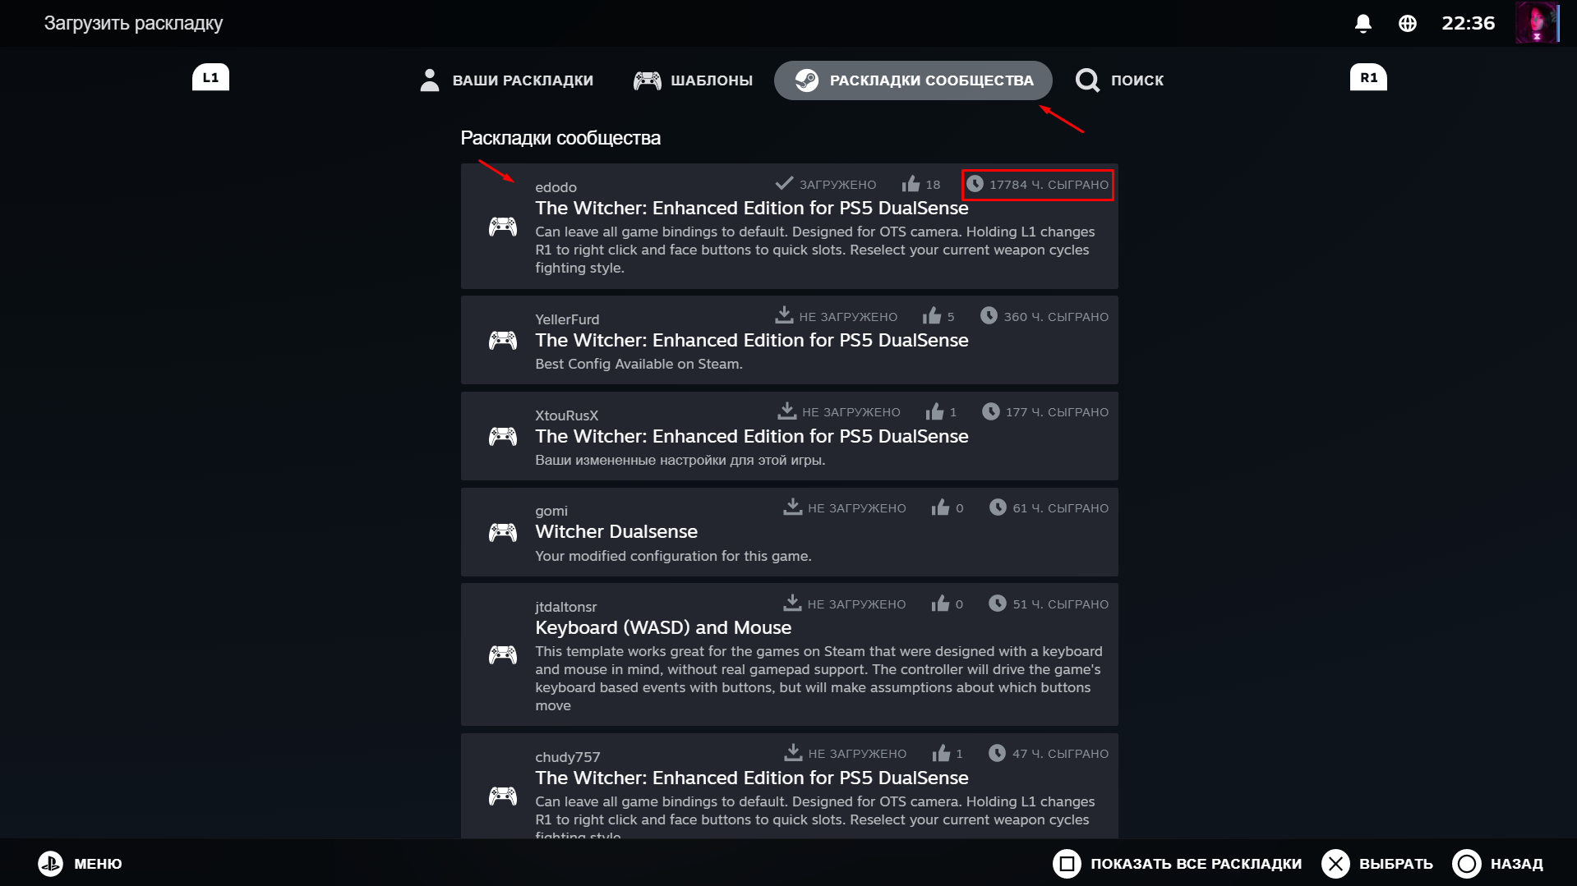1577x886 pixels.
Task: Click the author name edodo
Action: (x=556, y=187)
